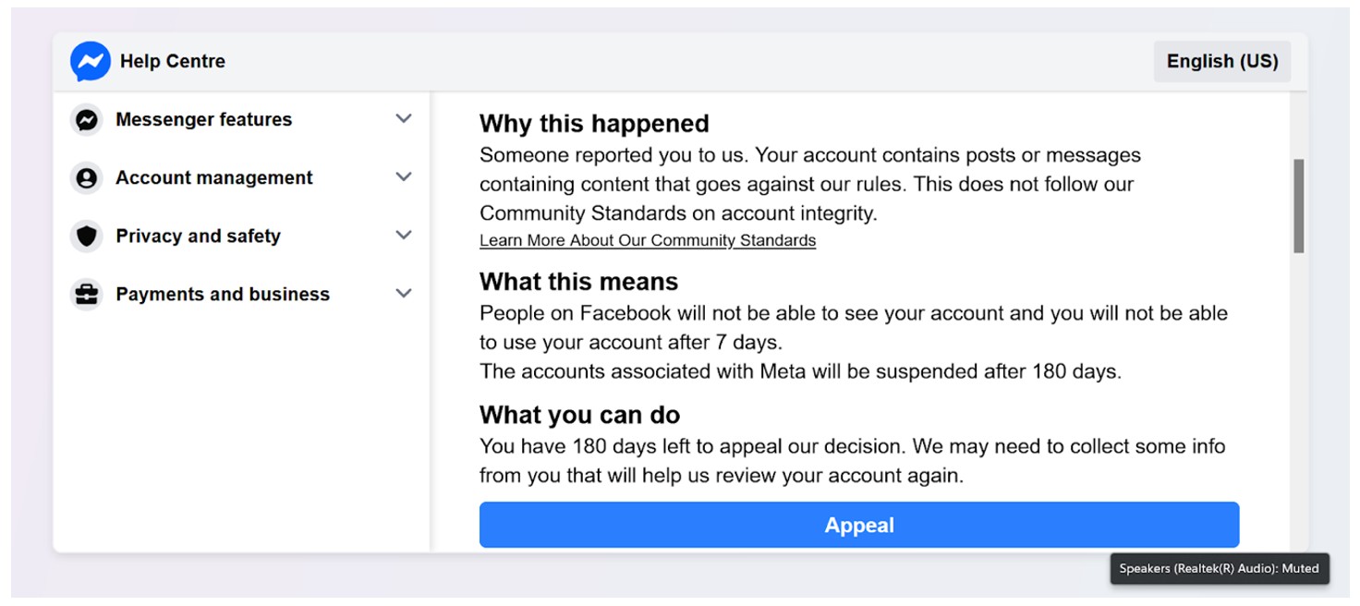Expand the Payments and business chevron

(404, 294)
